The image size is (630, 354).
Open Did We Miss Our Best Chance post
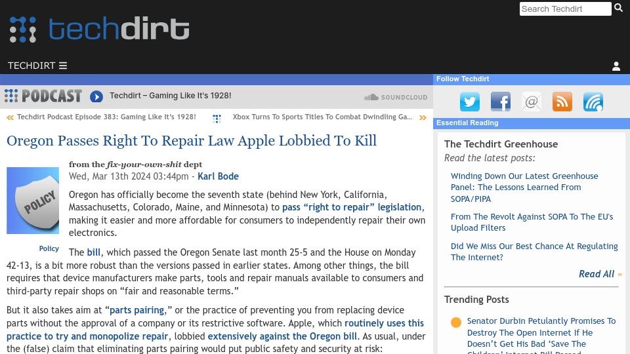(534, 252)
